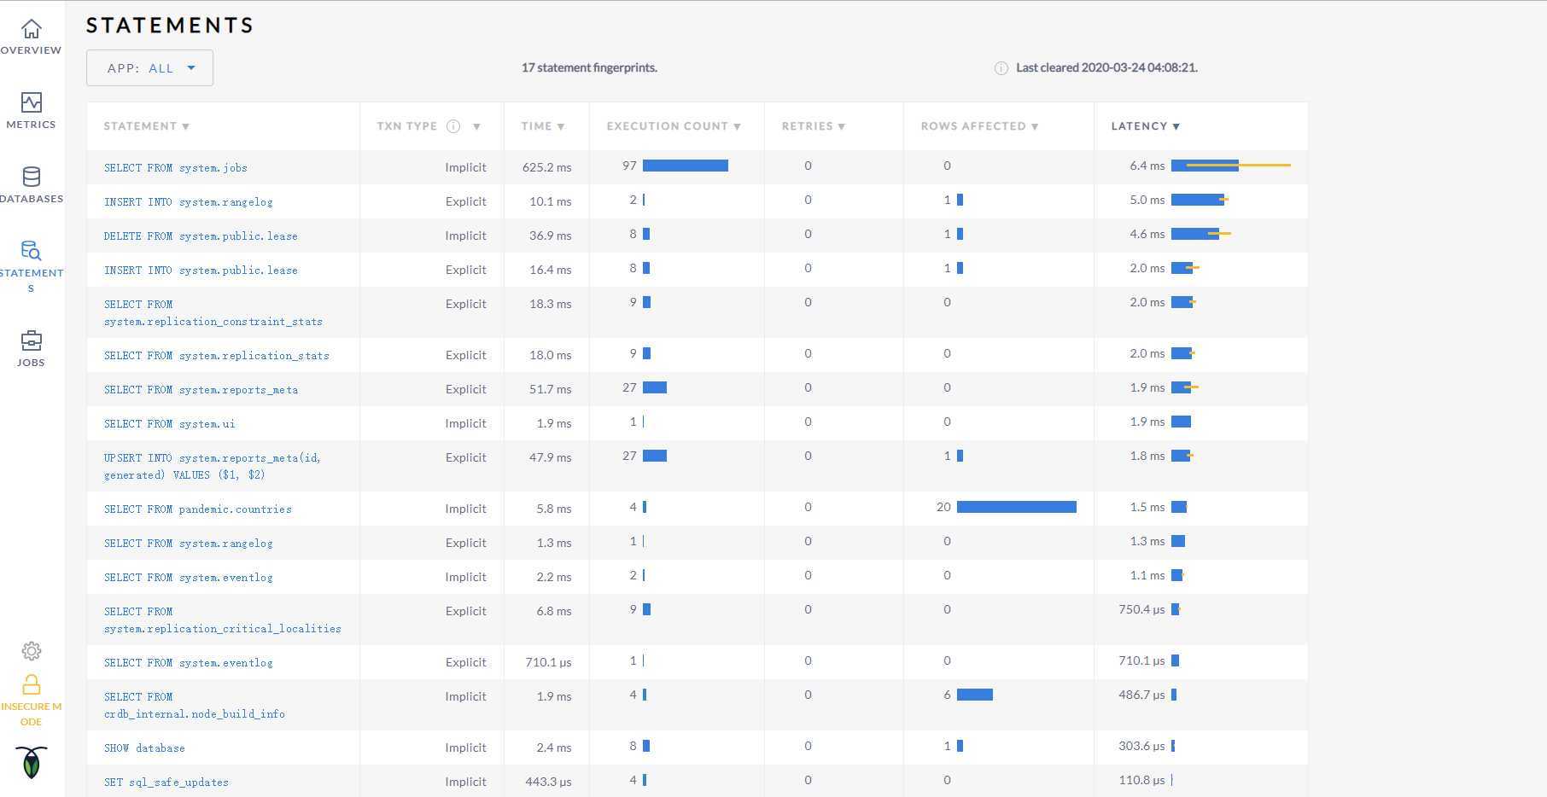Click the Insecure Mode lock icon
1547x797 pixels.
[32, 684]
